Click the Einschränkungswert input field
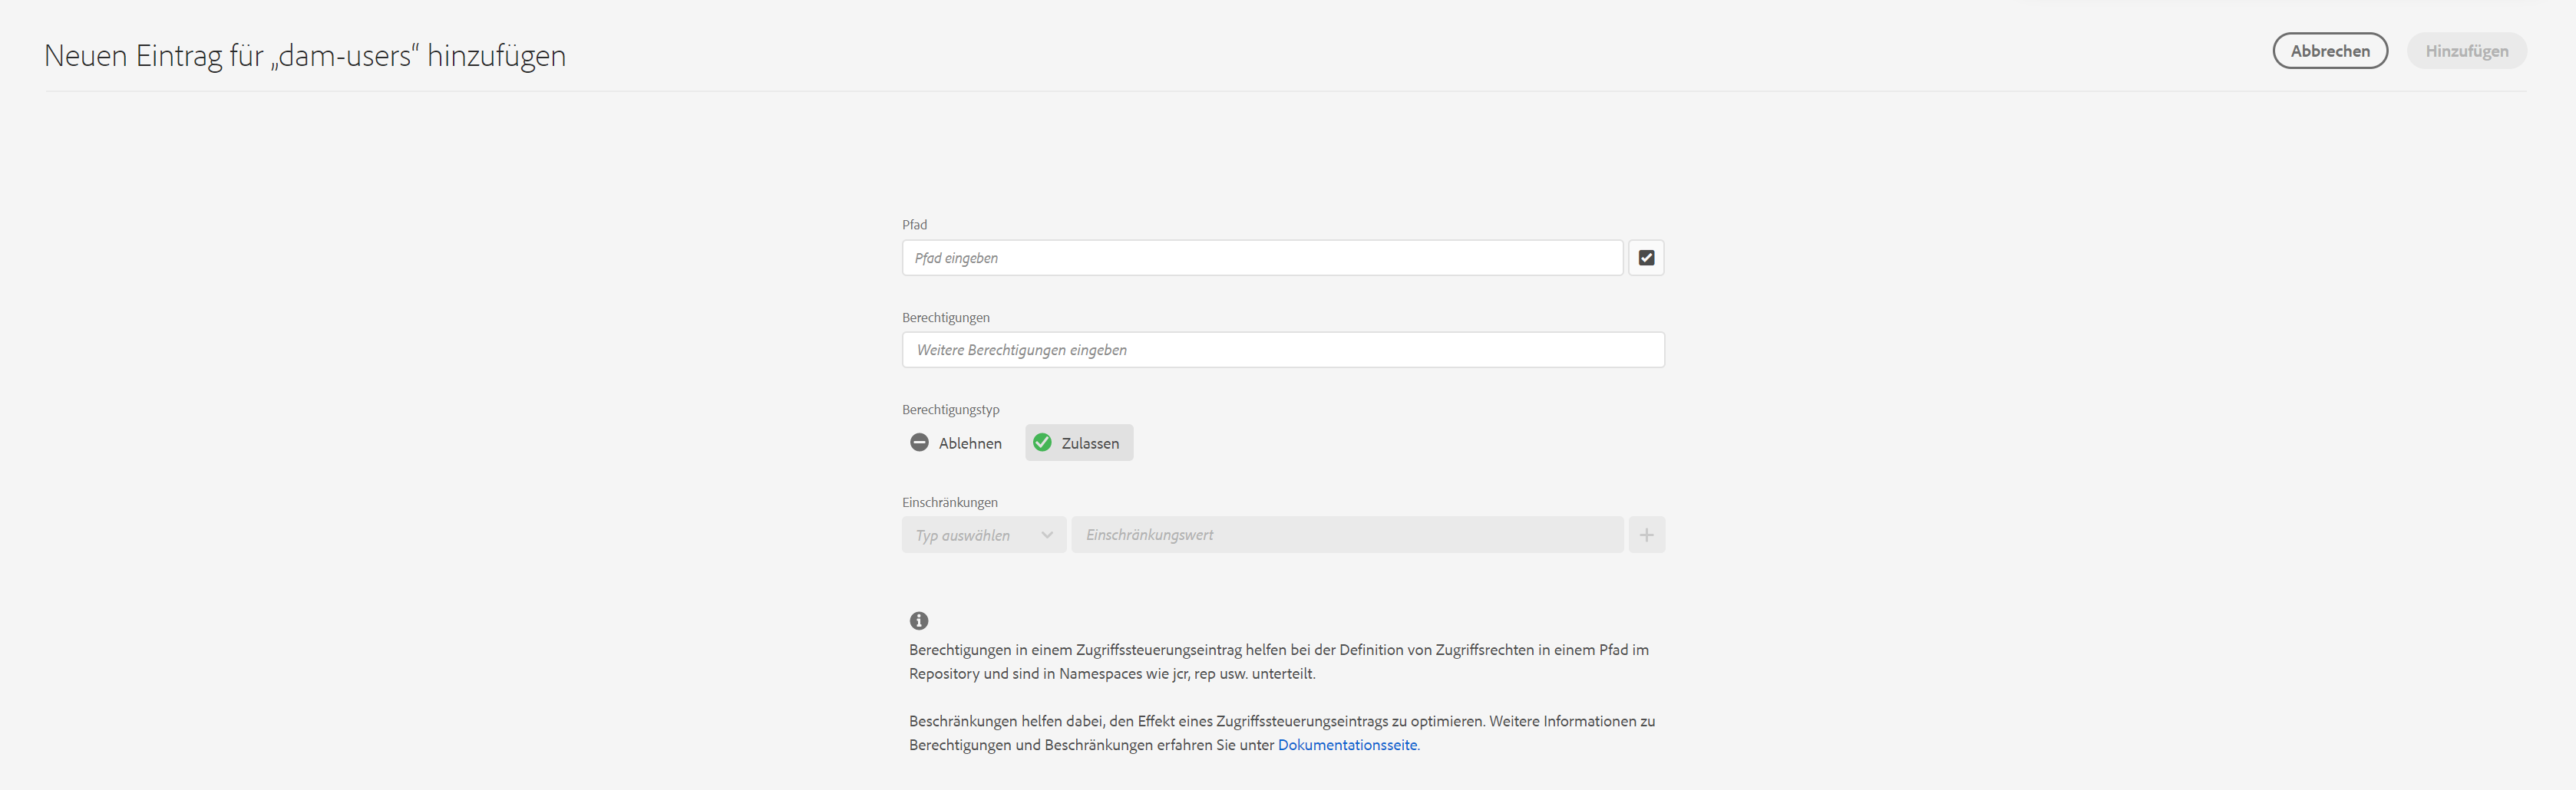This screenshot has width=2576, height=790. coord(1347,535)
